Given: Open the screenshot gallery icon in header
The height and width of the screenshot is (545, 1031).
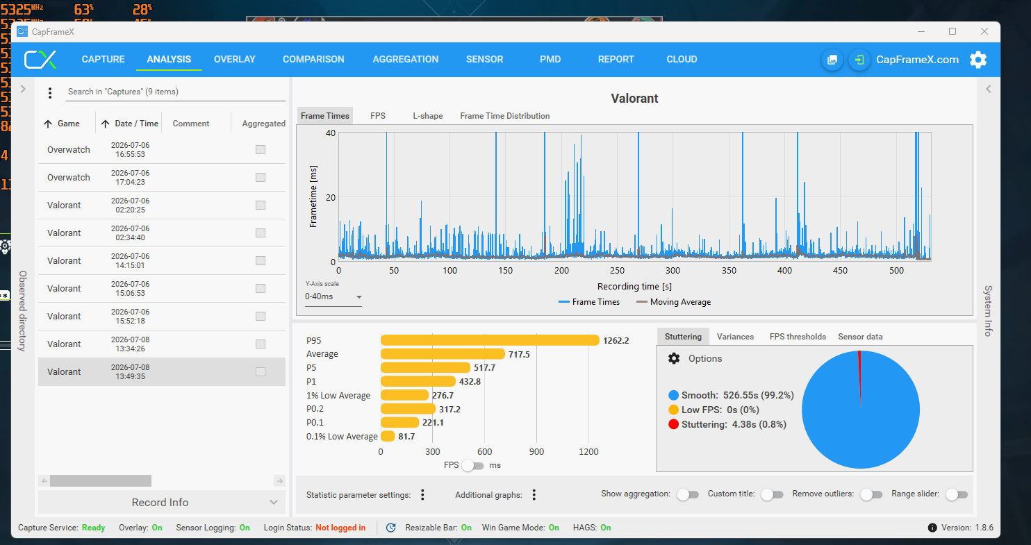Looking at the screenshot, I should click(x=832, y=60).
